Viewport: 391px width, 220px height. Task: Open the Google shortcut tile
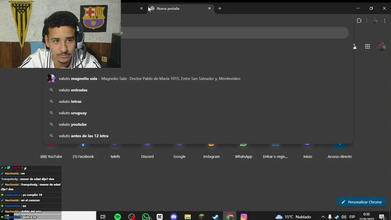tap(179, 151)
